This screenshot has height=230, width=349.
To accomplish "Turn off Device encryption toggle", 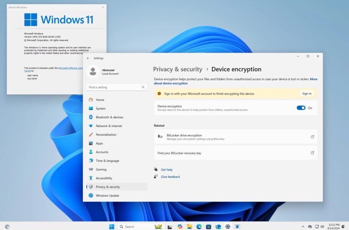I will pos(301,108).
